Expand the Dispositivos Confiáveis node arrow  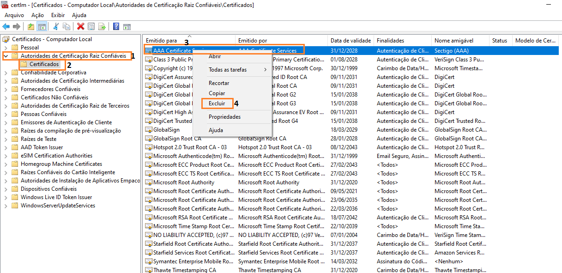(x=6, y=189)
